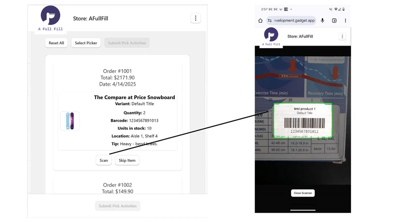Click the A Full Fill logo in desktop app

(x=50, y=18)
